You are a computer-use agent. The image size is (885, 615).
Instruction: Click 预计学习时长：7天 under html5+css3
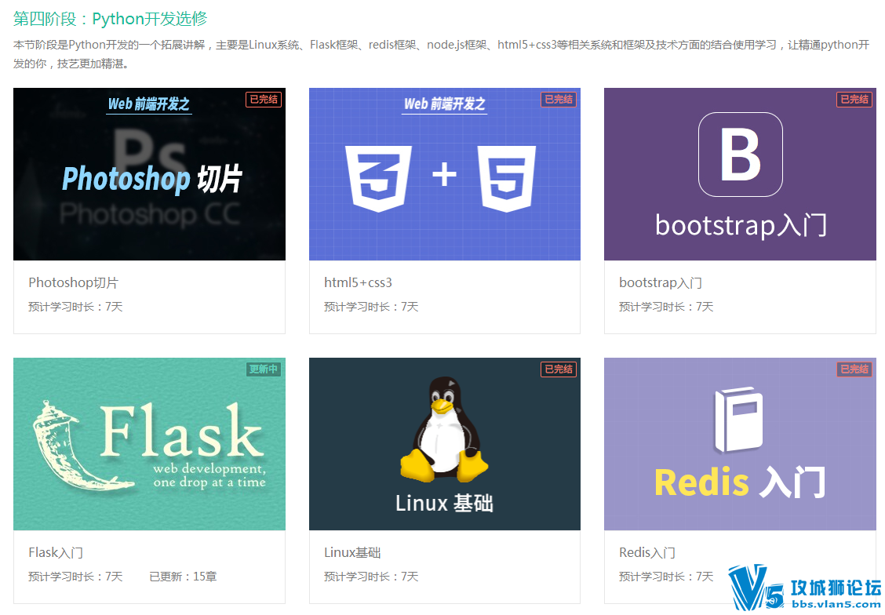click(371, 307)
